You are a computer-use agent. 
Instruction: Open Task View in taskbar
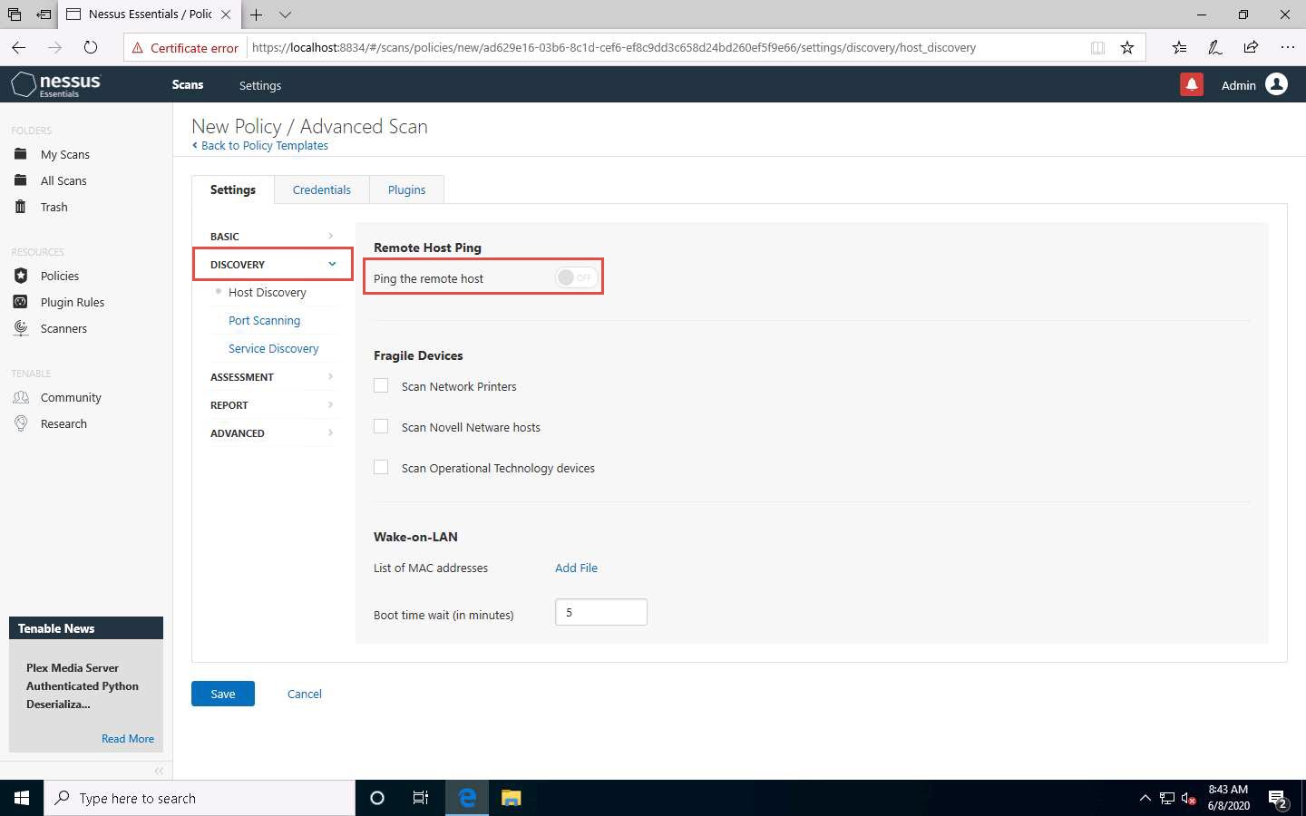pyautogui.click(x=421, y=798)
